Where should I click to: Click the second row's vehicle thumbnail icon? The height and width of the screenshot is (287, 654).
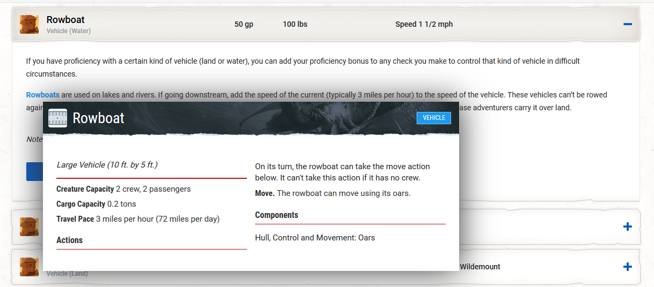[x=29, y=226]
